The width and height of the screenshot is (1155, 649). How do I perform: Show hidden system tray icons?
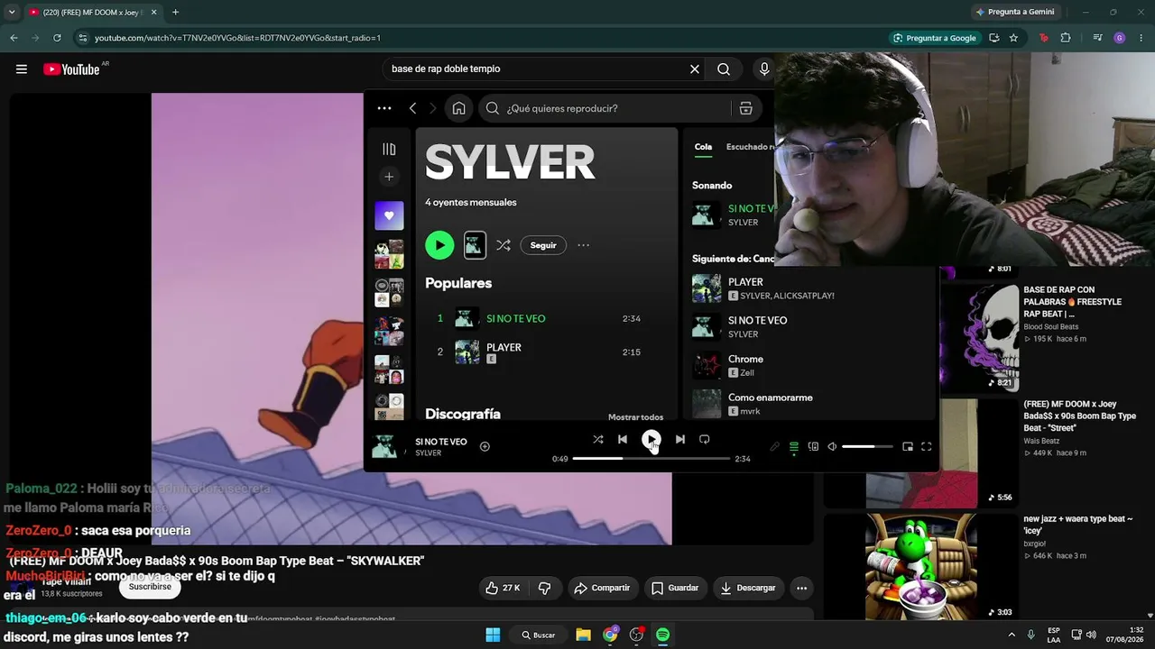tap(1012, 635)
